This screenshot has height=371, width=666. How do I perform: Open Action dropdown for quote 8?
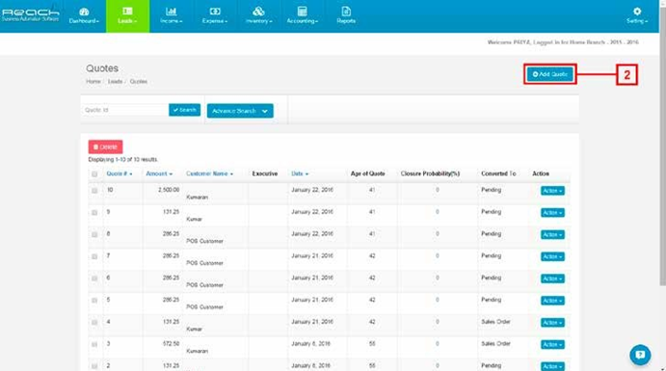click(552, 235)
